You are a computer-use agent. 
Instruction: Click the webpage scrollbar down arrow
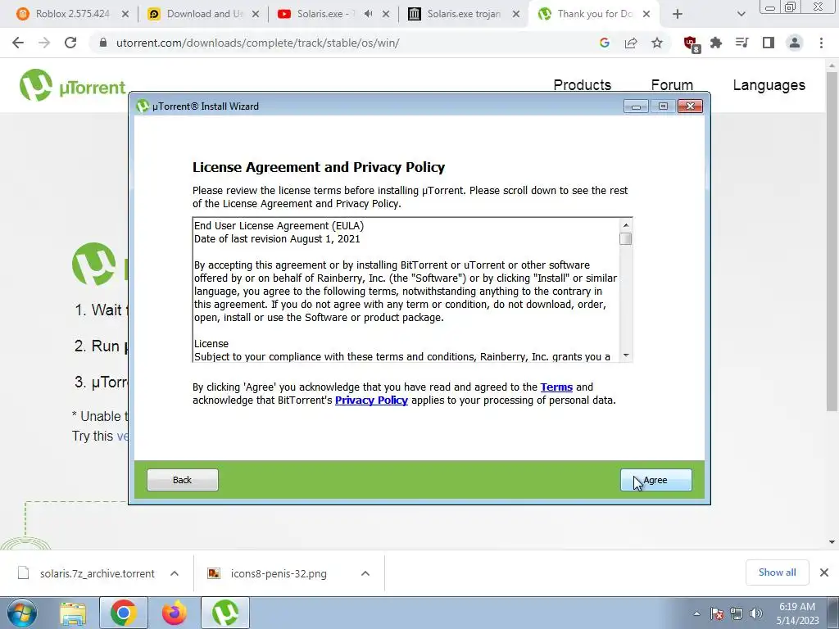pyautogui.click(x=832, y=542)
